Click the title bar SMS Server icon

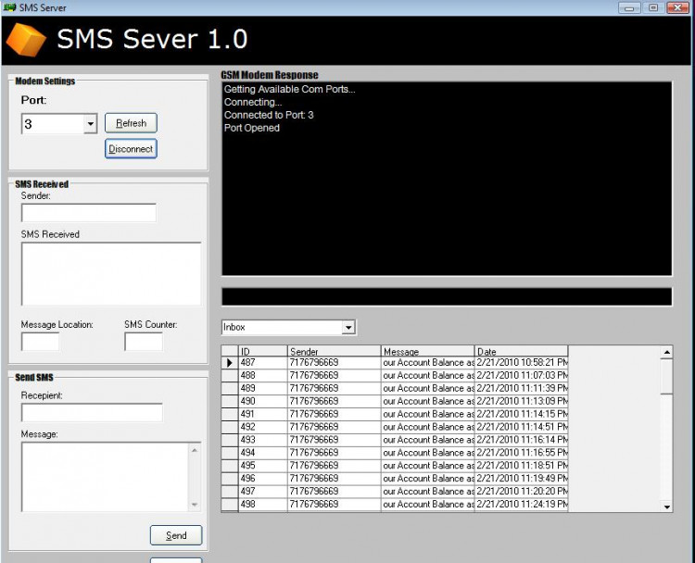pos(10,7)
